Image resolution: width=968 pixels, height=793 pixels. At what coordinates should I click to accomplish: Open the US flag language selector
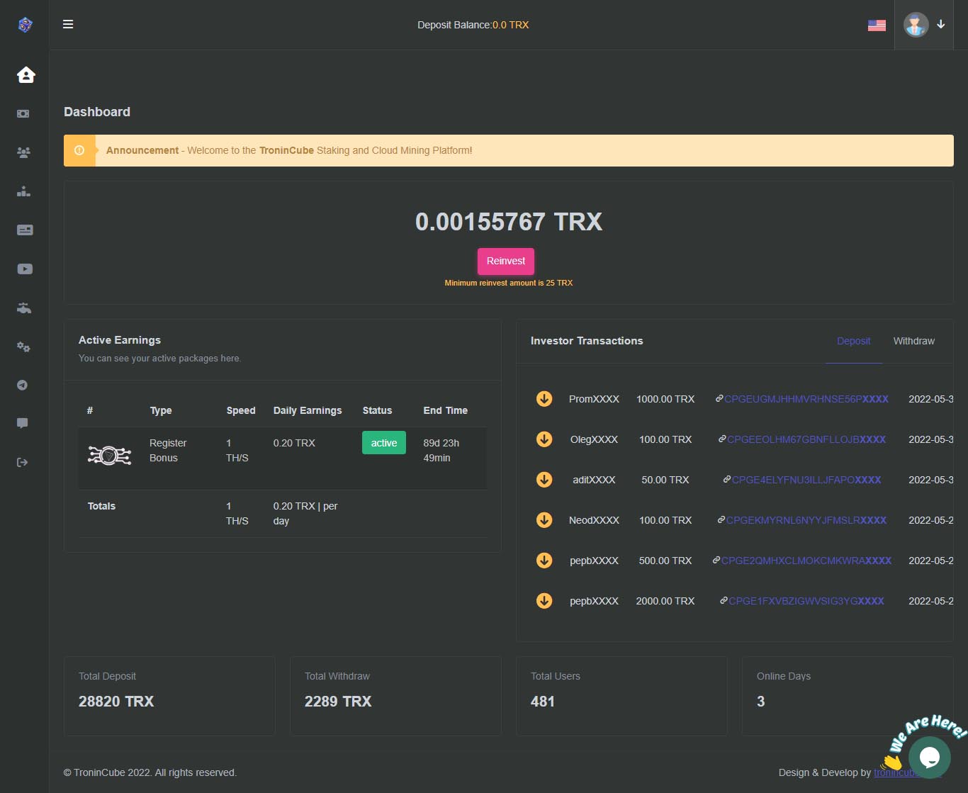click(x=877, y=25)
